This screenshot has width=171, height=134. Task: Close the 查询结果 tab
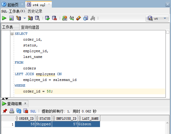point(25,103)
